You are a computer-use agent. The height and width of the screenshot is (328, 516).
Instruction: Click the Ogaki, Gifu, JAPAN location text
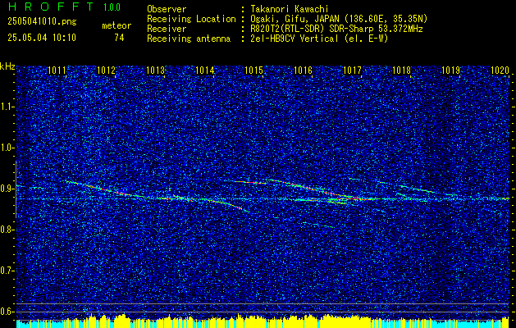pyautogui.click(x=338, y=19)
